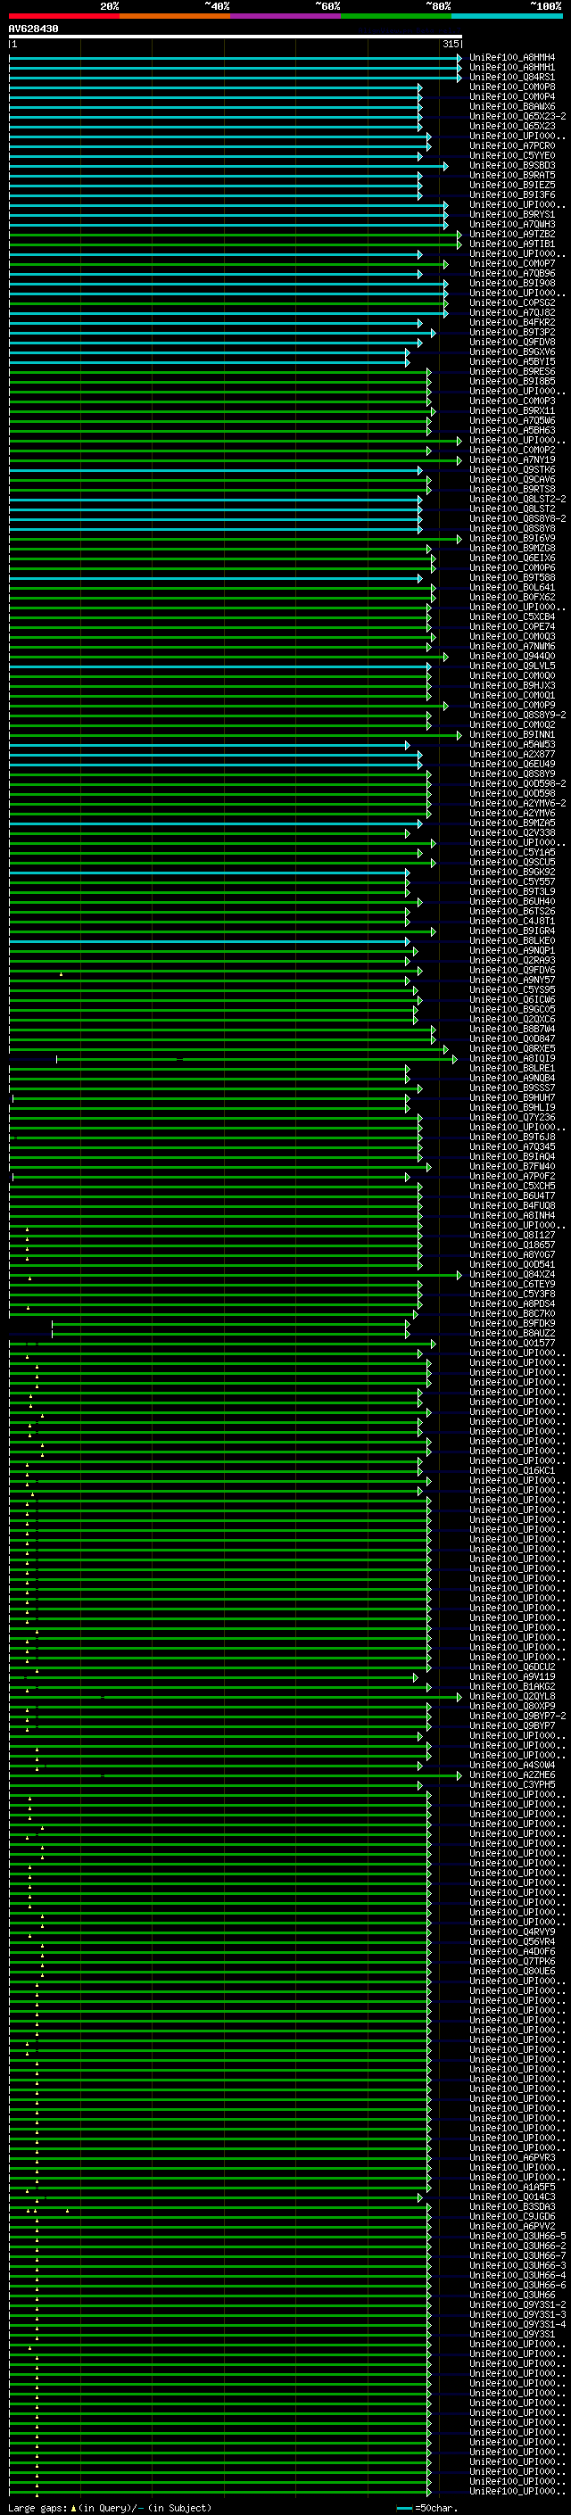Select the UniRef100_B8AWX6 entry
This screenshot has height=2515, width=571.
click(512, 106)
